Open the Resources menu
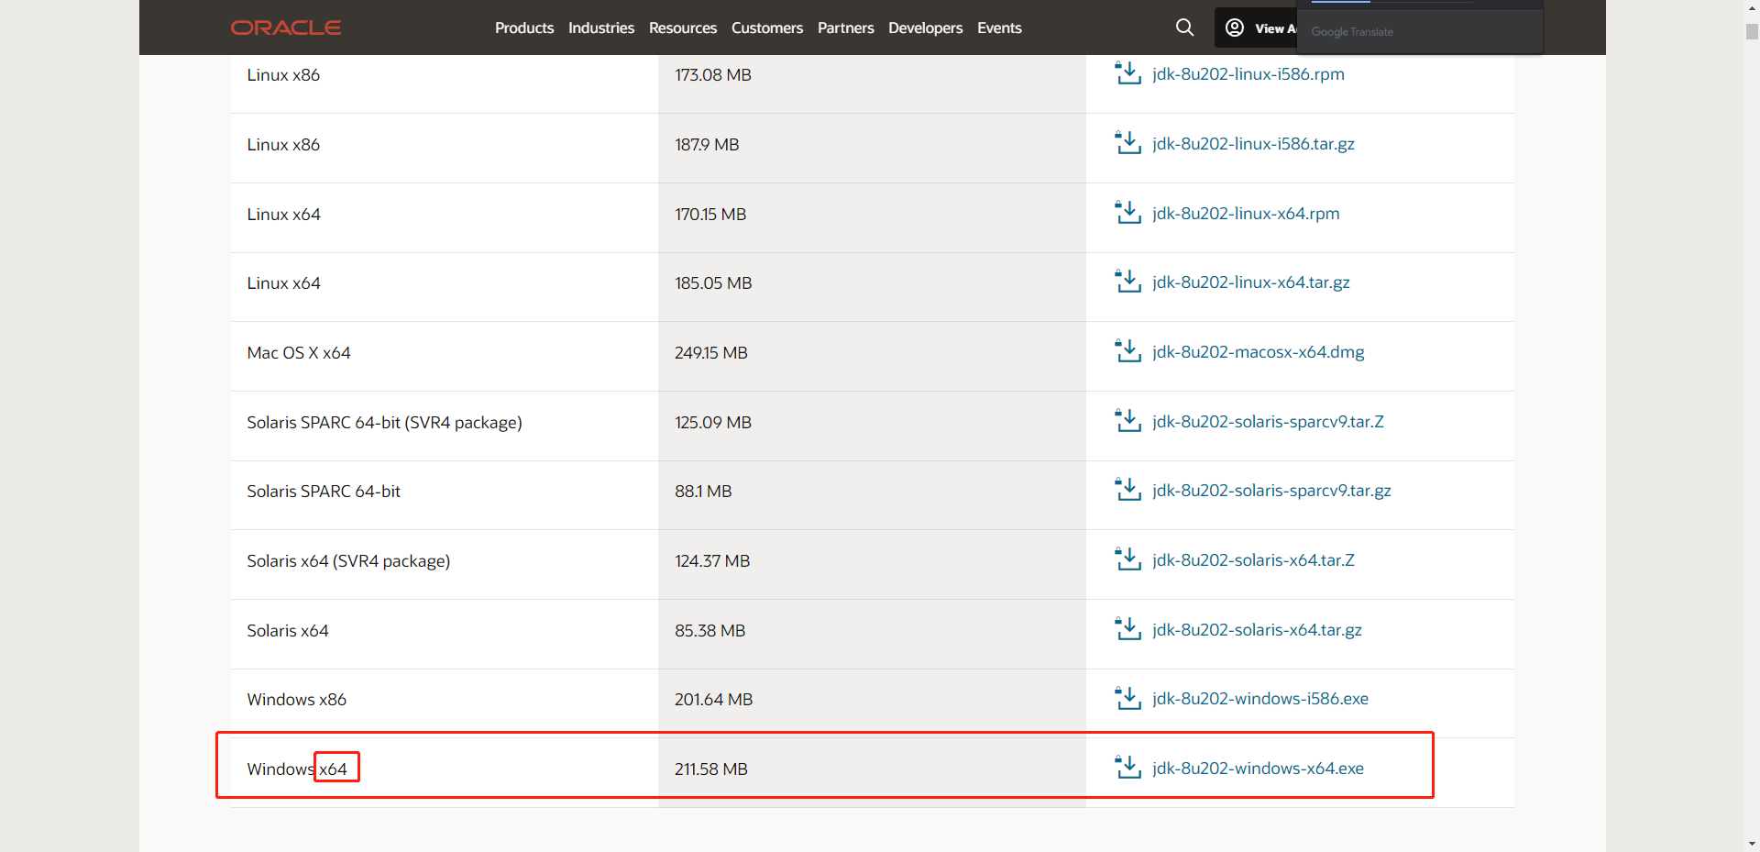1760x852 pixels. tap(683, 28)
